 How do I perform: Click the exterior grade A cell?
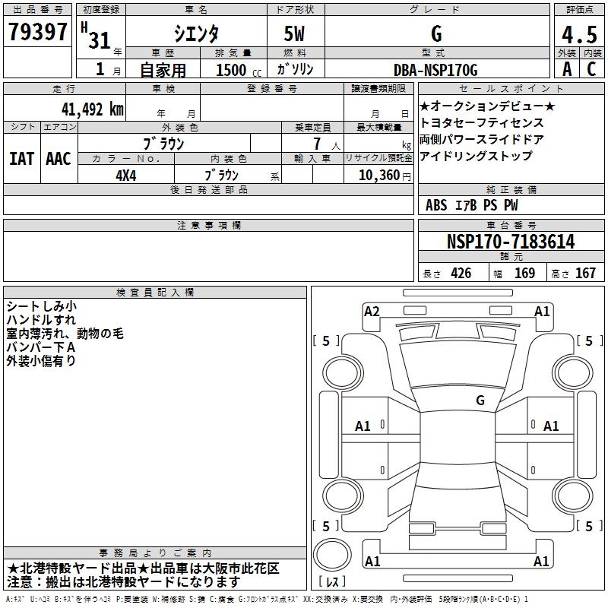pos(566,68)
